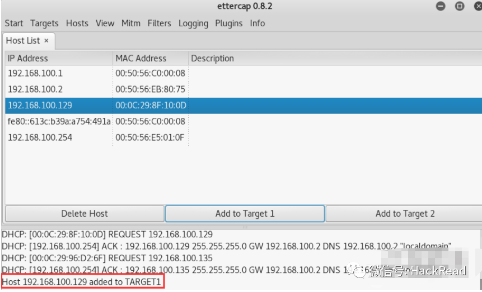This screenshot has height=292, width=482.
Task: Click Add to Target 2 button
Action: 404,213
